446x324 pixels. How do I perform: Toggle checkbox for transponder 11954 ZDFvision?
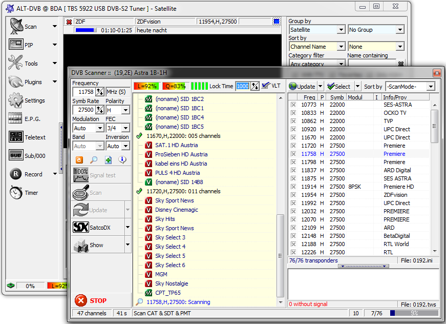(293, 195)
